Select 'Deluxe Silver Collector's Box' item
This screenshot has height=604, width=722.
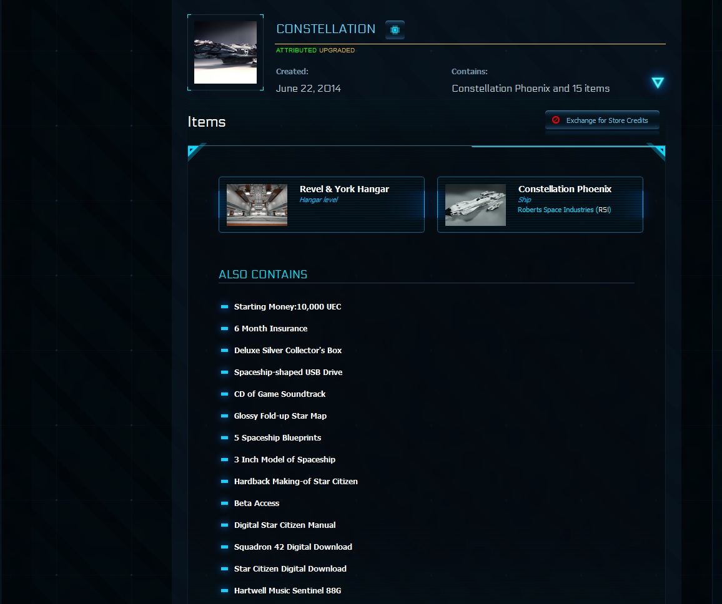288,351
